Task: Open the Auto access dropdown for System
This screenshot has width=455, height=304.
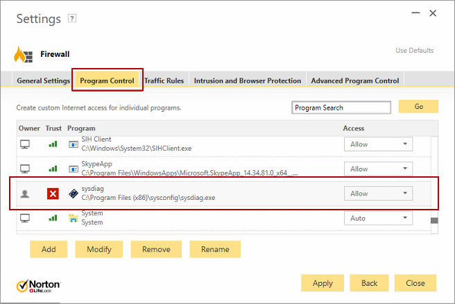Action: pos(378,218)
